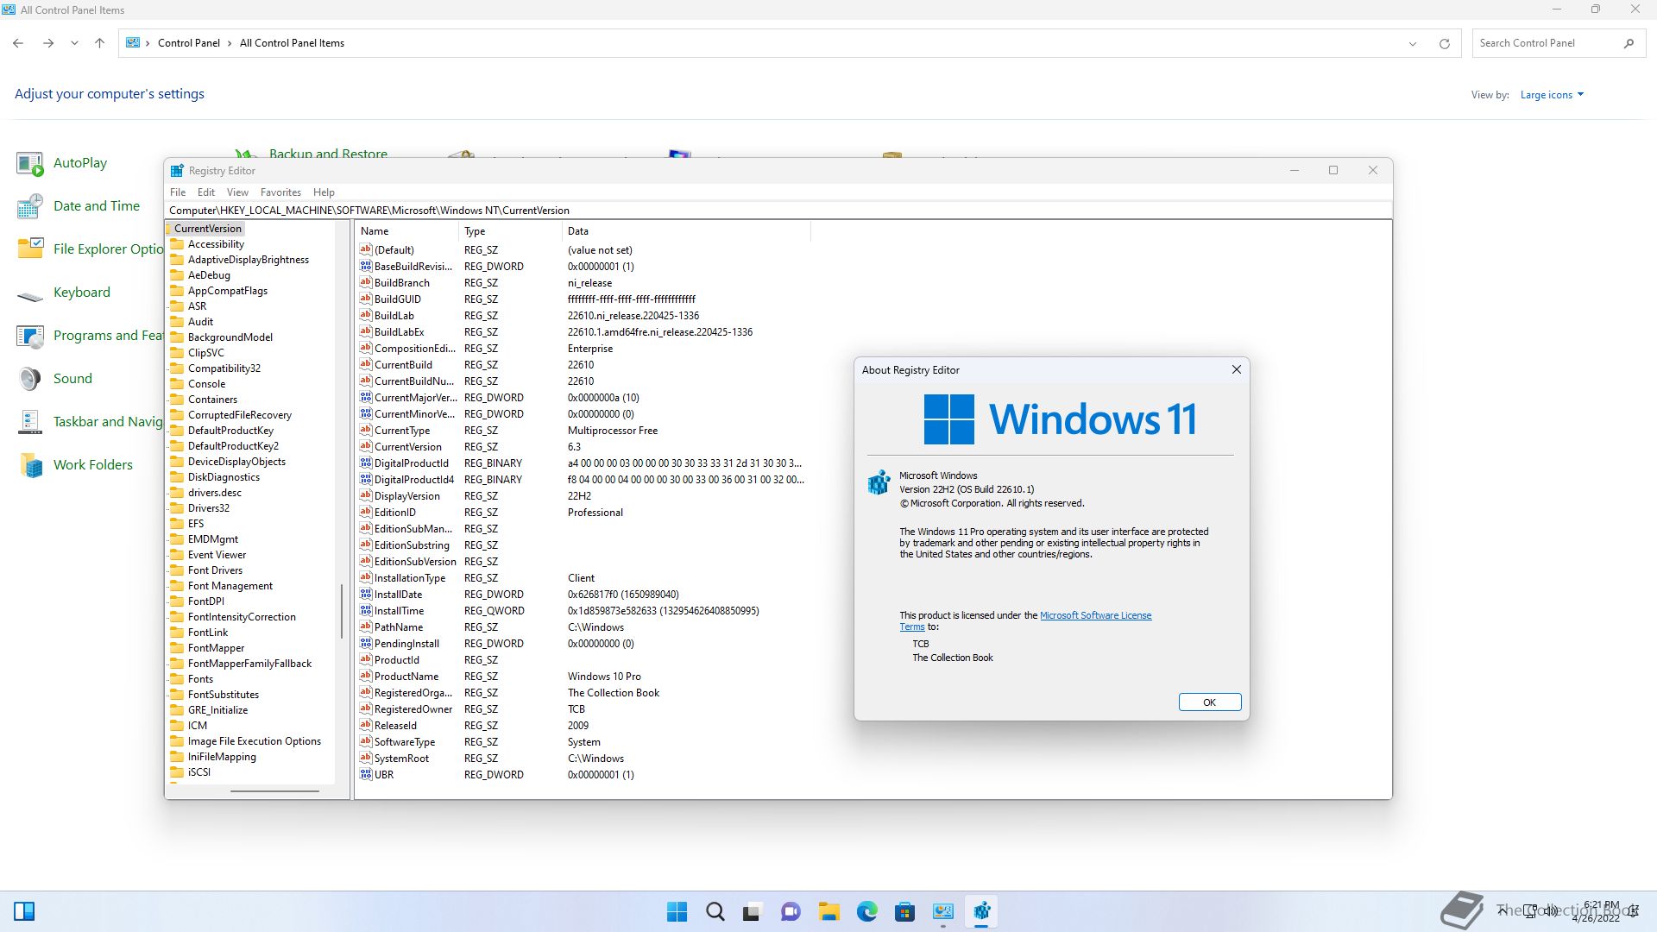This screenshot has height=932, width=1657.
Task: Go up one level in Control Panel
Action: coord(99,43)
